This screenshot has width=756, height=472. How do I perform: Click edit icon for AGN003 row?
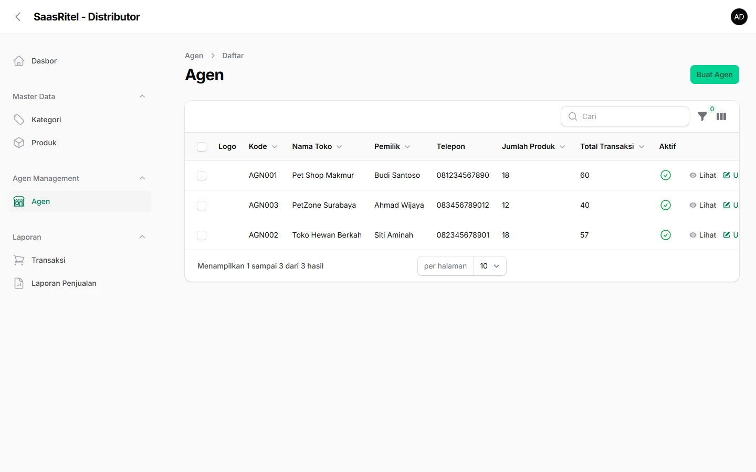coord(727,205)
